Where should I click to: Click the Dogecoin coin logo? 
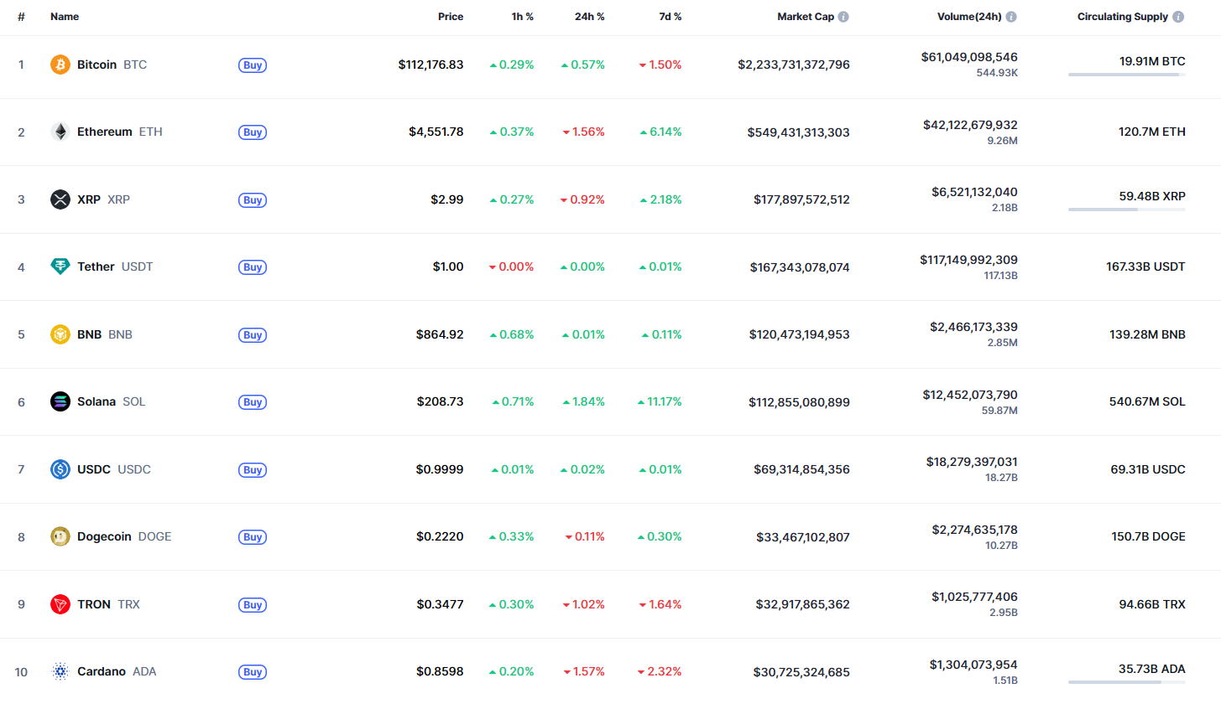coord(60,536)
